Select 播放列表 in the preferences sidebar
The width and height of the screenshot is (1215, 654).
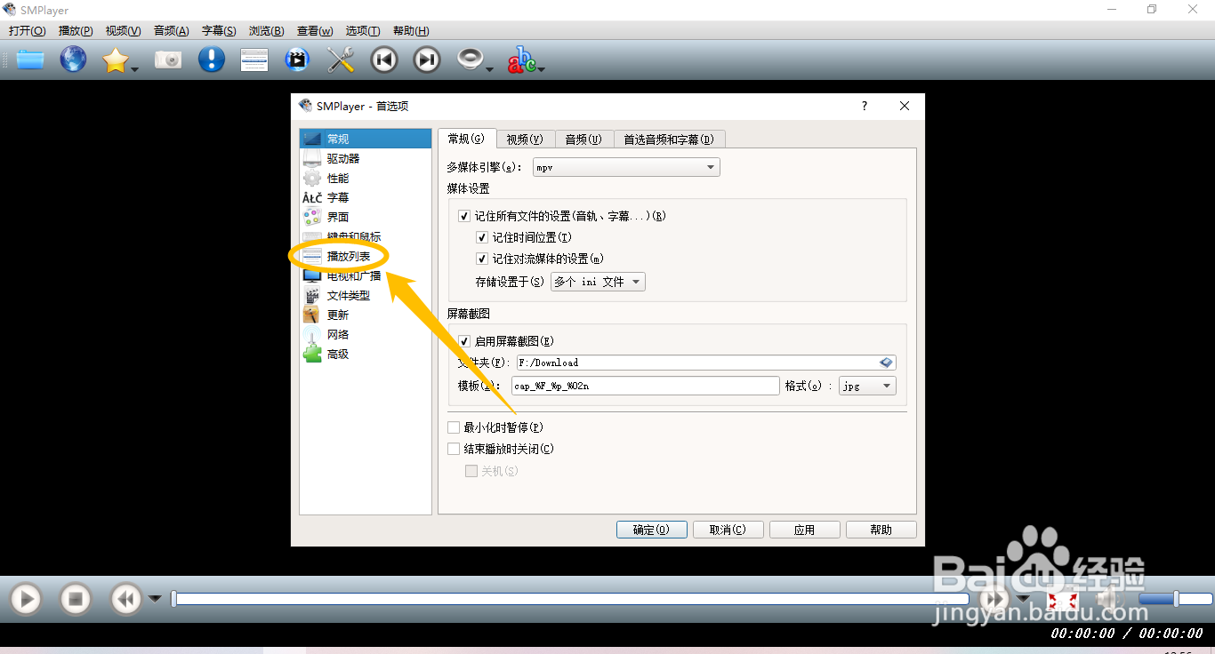pos(347,256)
